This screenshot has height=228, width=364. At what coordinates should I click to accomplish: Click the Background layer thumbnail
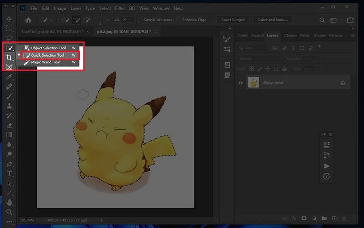click(x=254, y=82)
